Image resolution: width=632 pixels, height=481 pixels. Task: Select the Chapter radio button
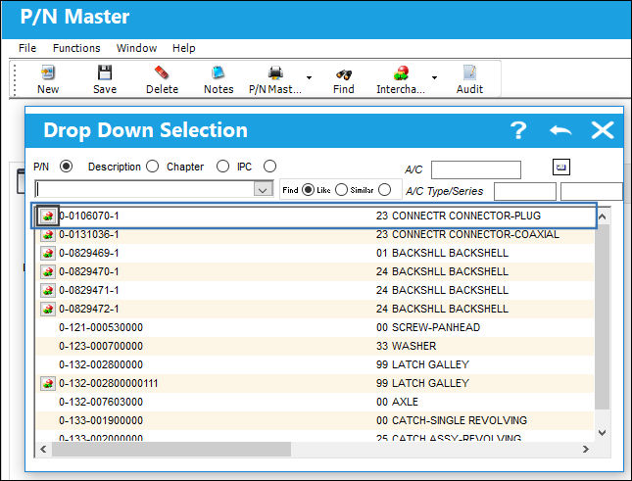coord(222,167)
